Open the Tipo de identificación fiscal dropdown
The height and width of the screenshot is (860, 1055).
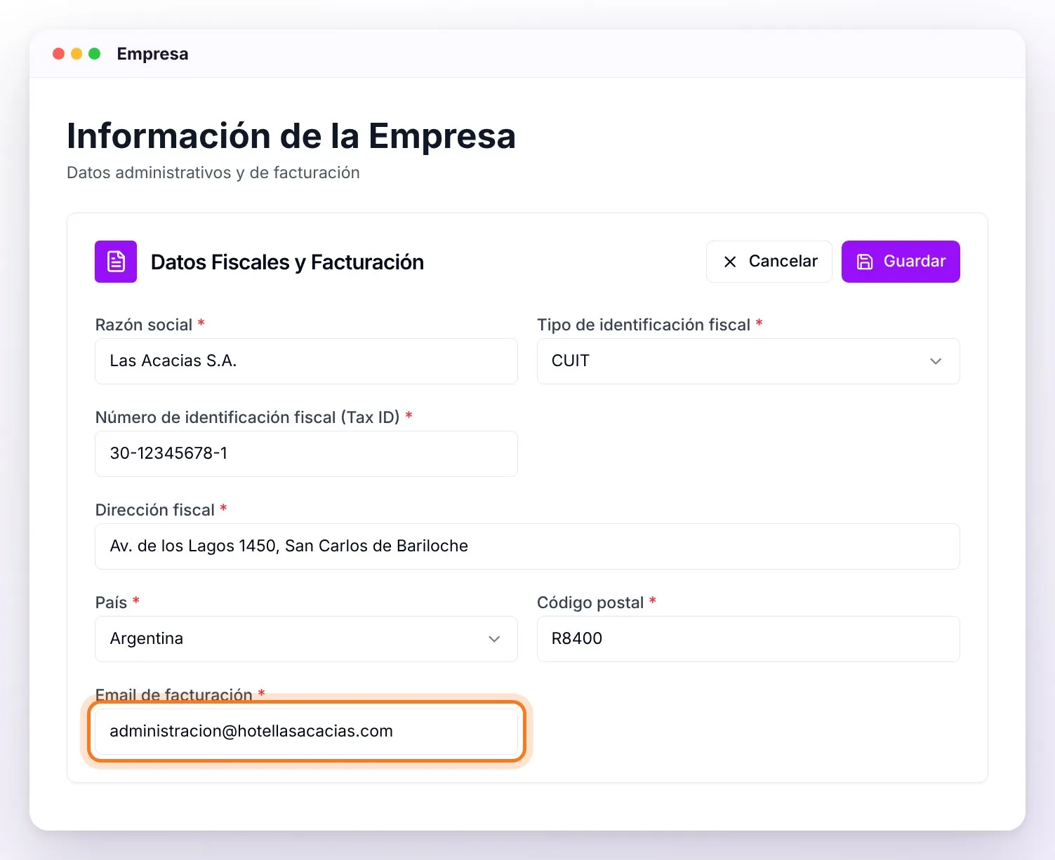748,361
